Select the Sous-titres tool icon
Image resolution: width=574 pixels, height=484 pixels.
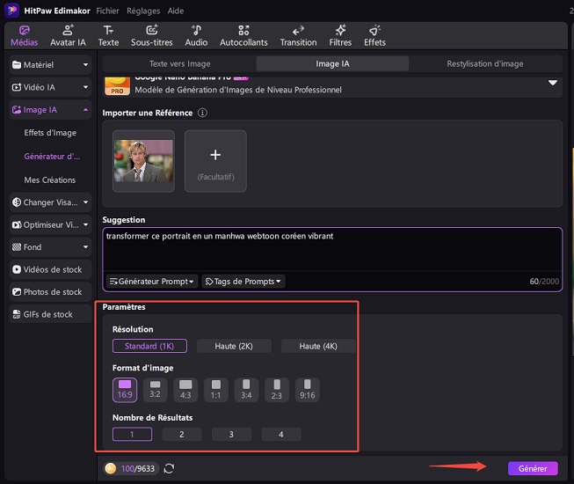click(152, 35)
